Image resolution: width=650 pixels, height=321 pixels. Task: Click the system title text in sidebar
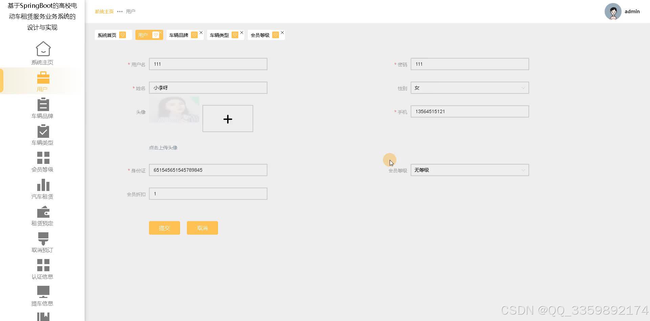[x=42, y=16]
